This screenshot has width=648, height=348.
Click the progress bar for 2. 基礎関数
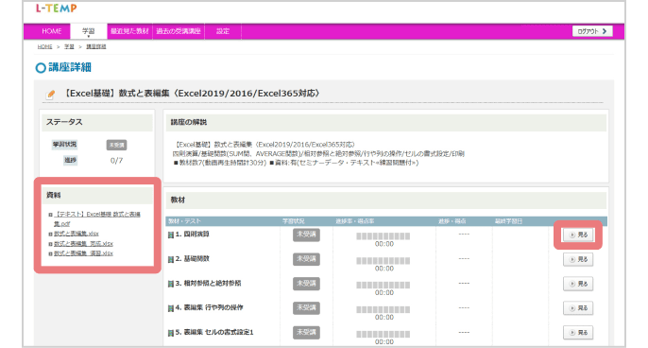tap(384, 261)
